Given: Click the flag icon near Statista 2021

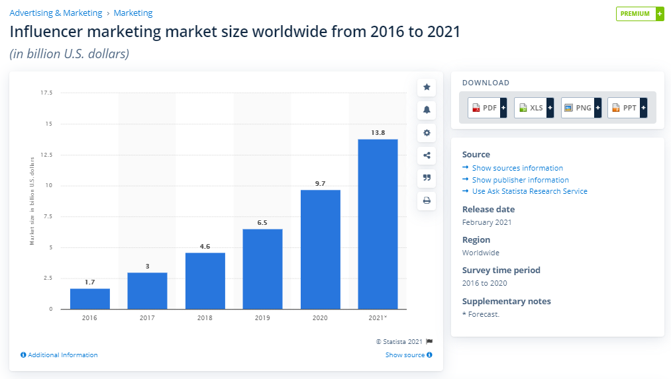Looking at the screenshot, I should [x=429, y=341].
